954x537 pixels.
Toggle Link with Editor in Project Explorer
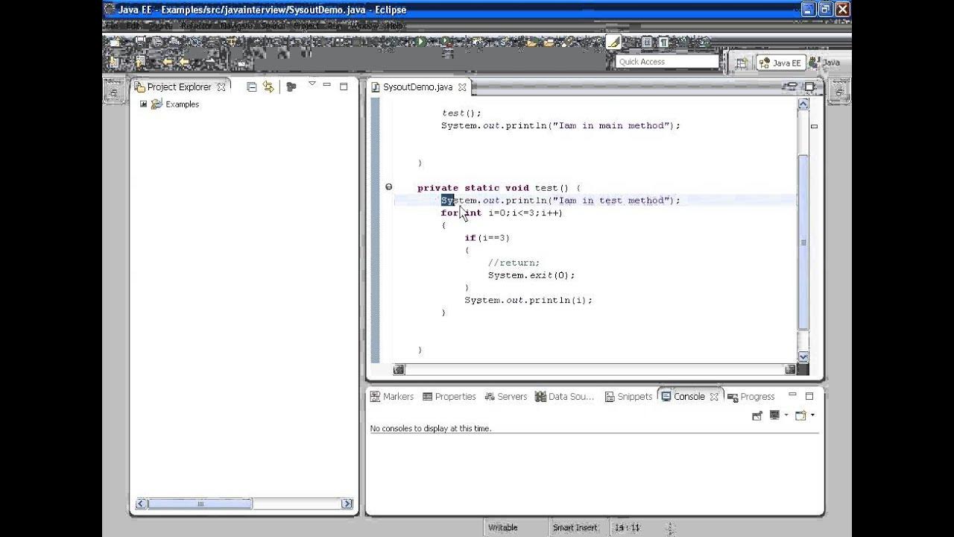[268, 87]
